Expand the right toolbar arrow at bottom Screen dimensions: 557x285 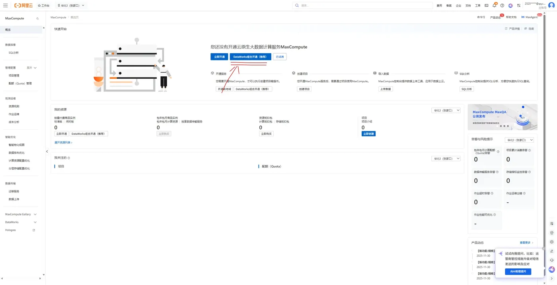pos(552,279)
